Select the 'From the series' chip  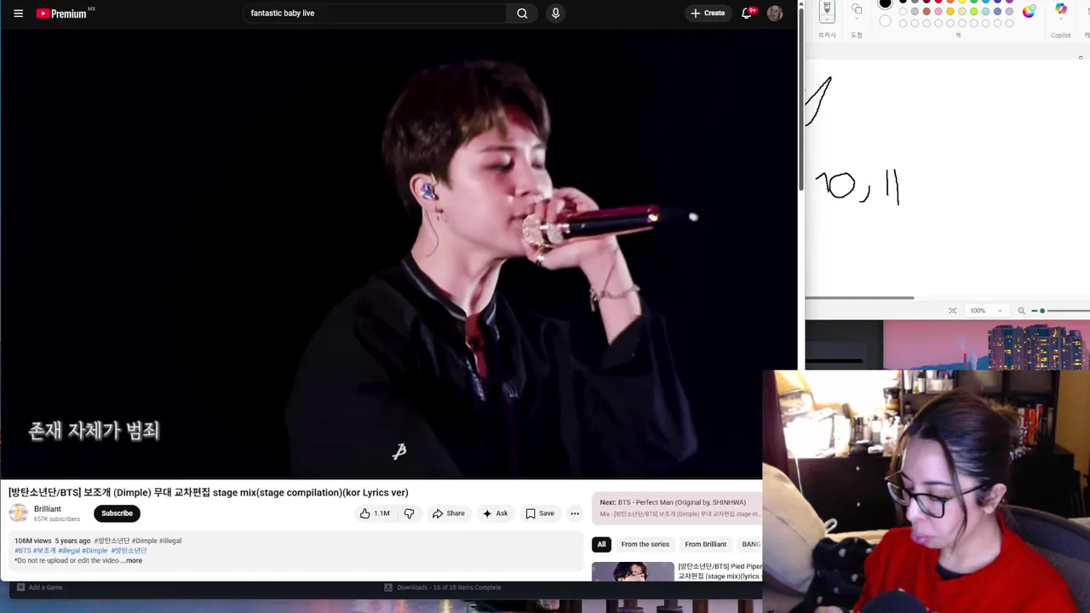[645, 544]
